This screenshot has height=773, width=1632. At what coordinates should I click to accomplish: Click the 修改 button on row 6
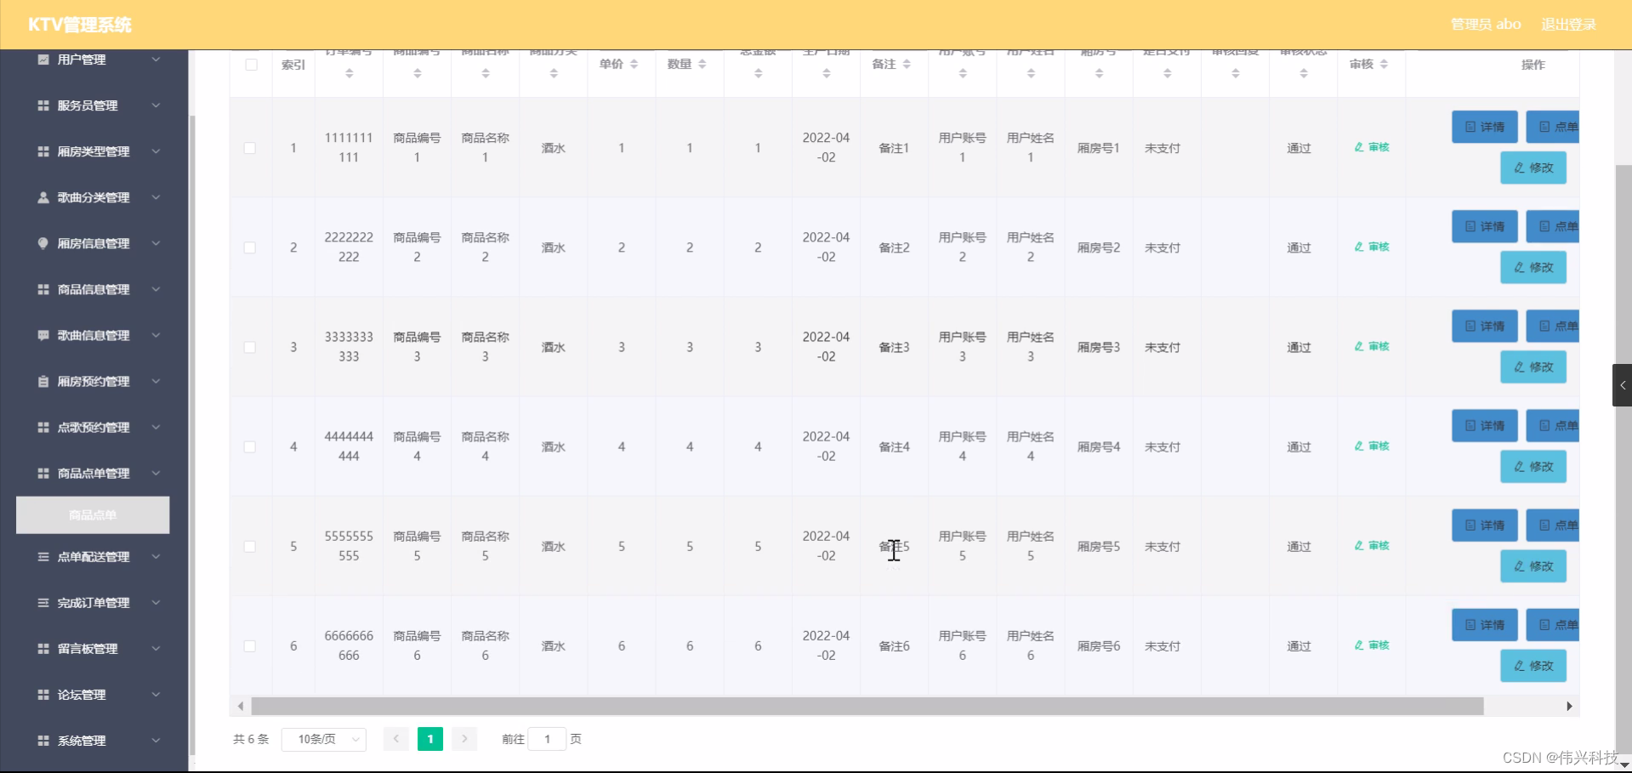(1532, 666)
